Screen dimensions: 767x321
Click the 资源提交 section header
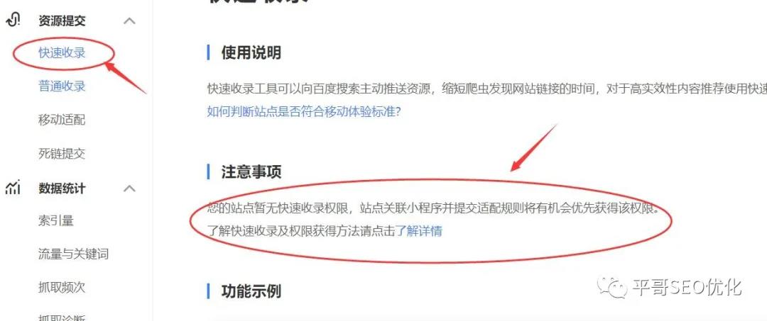62,21
